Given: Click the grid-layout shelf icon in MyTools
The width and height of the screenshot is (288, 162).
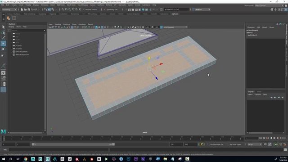Looking at the screenshot, I should [x=14, y=18].
